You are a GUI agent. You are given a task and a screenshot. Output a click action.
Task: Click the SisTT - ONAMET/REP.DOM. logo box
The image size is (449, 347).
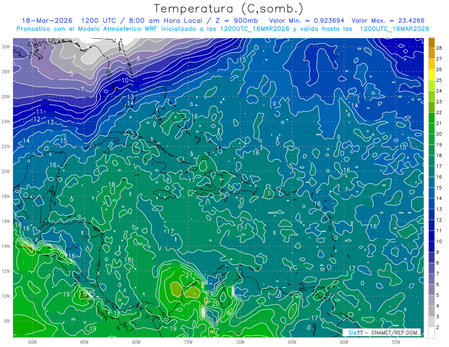click(x=381, y=333)
